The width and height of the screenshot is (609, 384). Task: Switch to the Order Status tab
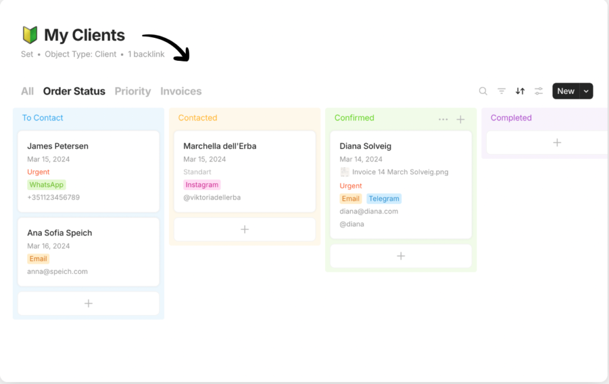tap(74, 91)
